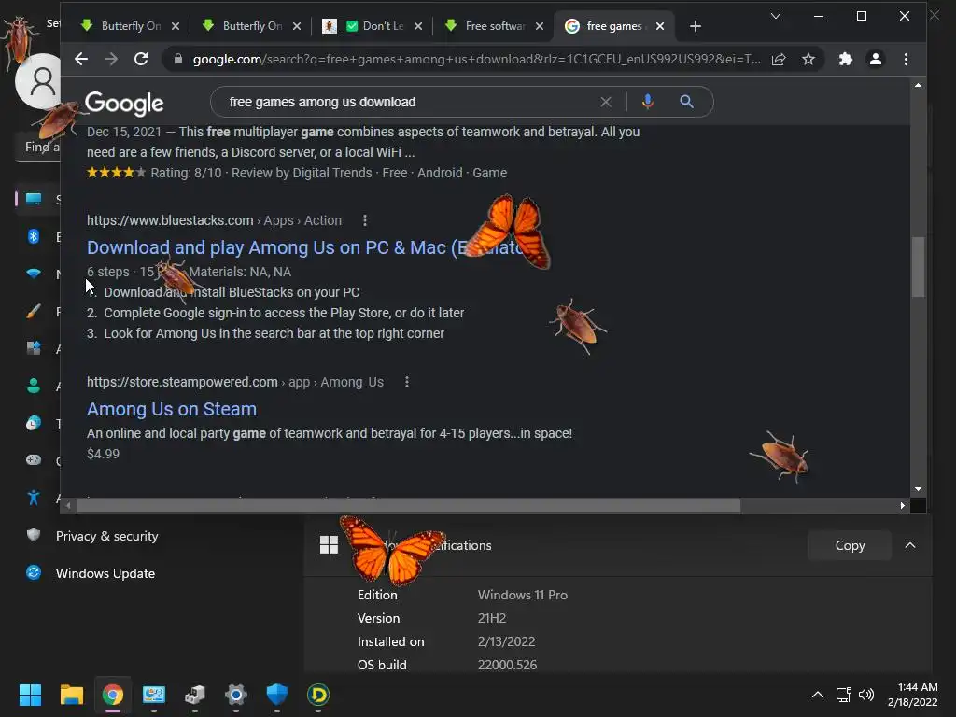Select the Network wifi icon in Settings sidebar
The image size is (956, 717).
tap(34, 274)
